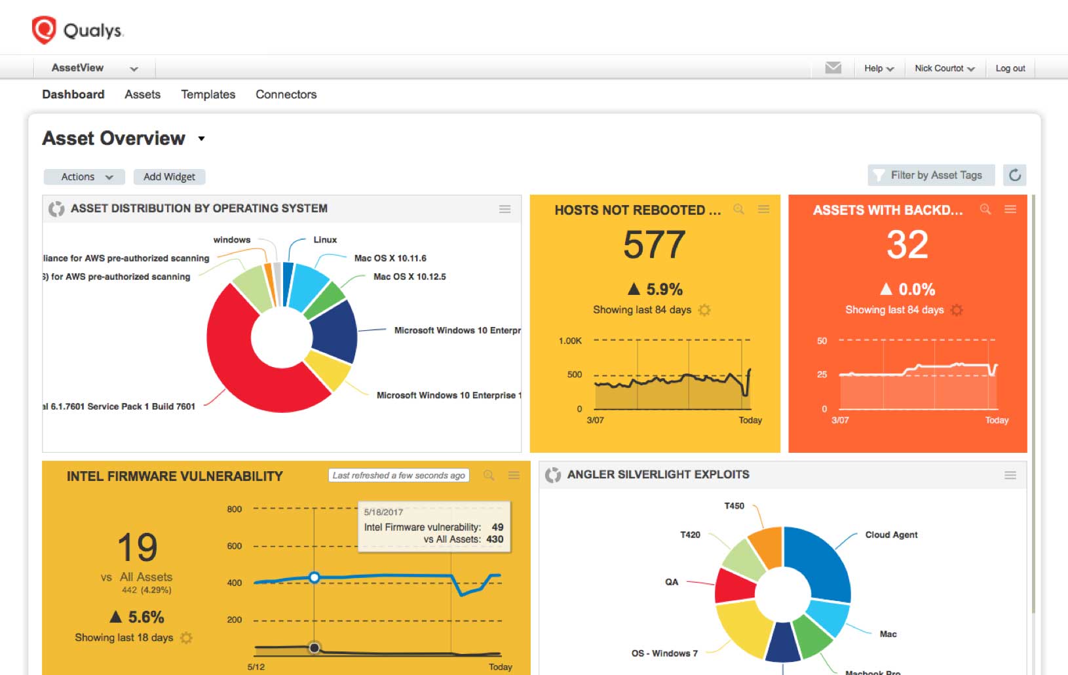This screenshot has width=1068, height=675.
Task: Click the black line data point marker
Action: [315, 647]
